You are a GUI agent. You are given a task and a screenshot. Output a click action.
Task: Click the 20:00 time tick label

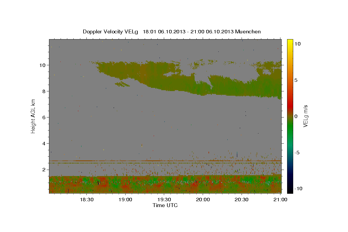pos(203,200)
